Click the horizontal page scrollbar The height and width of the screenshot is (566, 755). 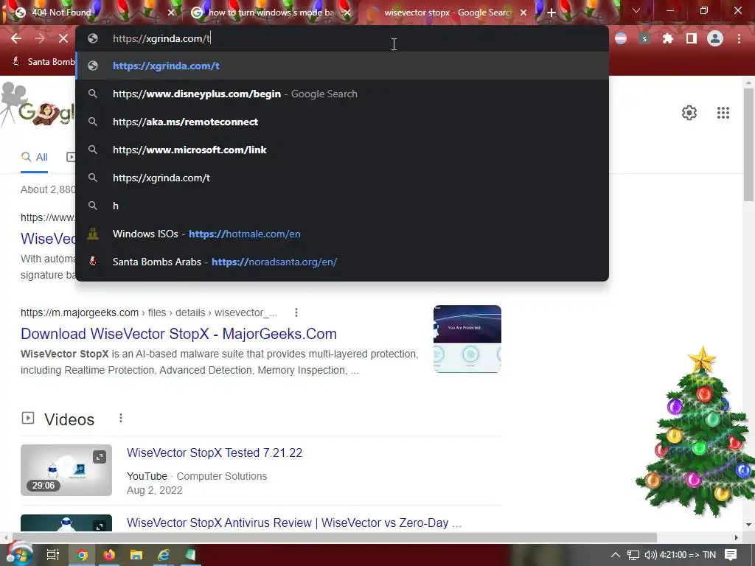click(x=335, y=537)
